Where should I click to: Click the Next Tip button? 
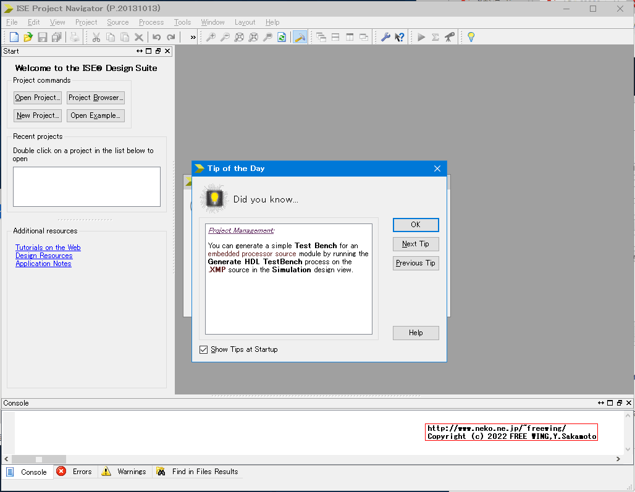pos(416,244)
